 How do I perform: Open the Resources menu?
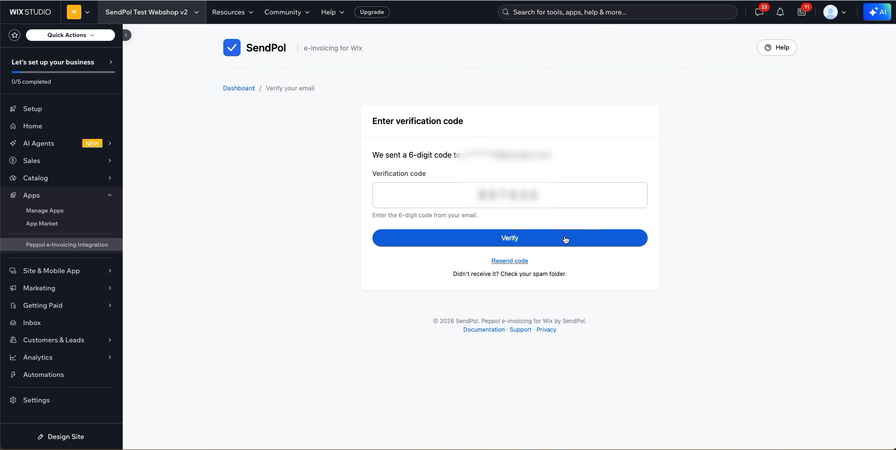point(232,12)
